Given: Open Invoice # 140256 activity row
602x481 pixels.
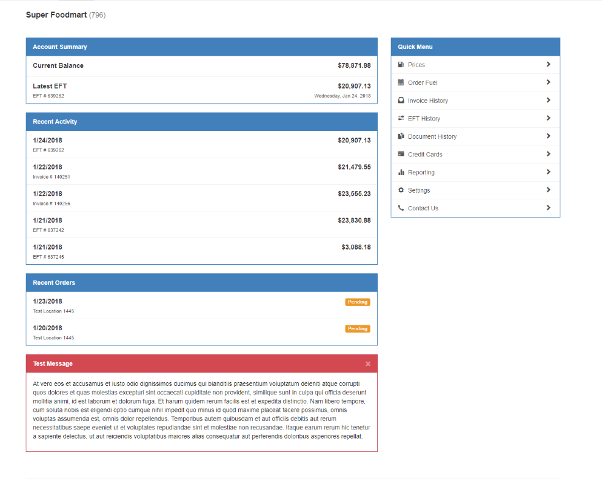Looking at the screenshot, I should (201, 198).
